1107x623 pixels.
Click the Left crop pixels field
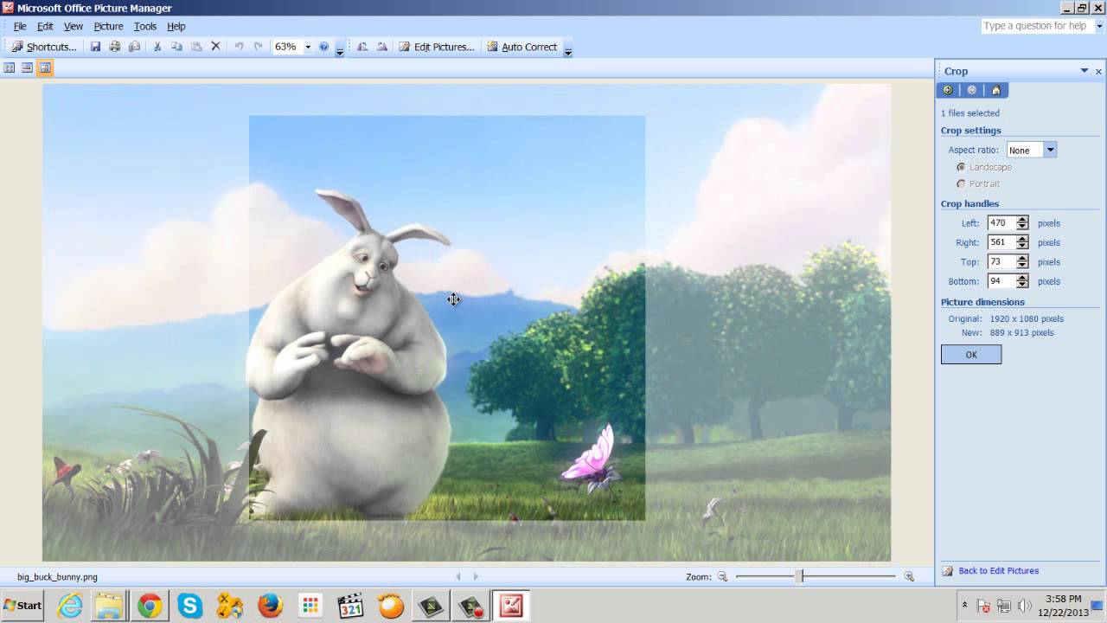coord(1001,223)
